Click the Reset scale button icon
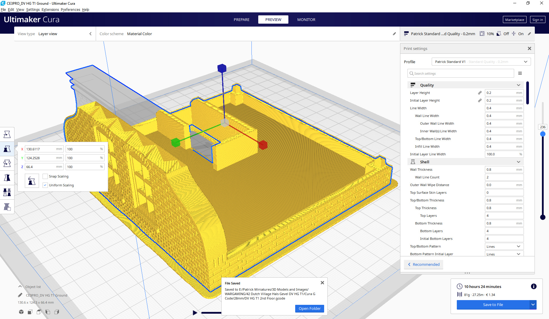The width and height of the screenshot is (549, 319). (32, 181)
